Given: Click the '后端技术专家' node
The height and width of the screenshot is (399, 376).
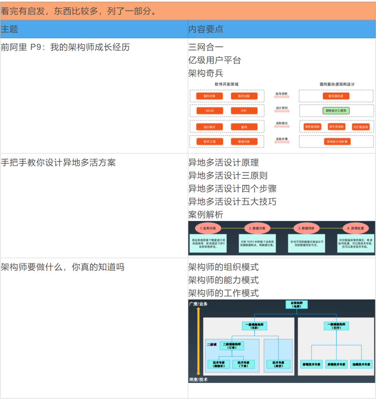Looking at the screenshot, I should click(x=336, y=364).
